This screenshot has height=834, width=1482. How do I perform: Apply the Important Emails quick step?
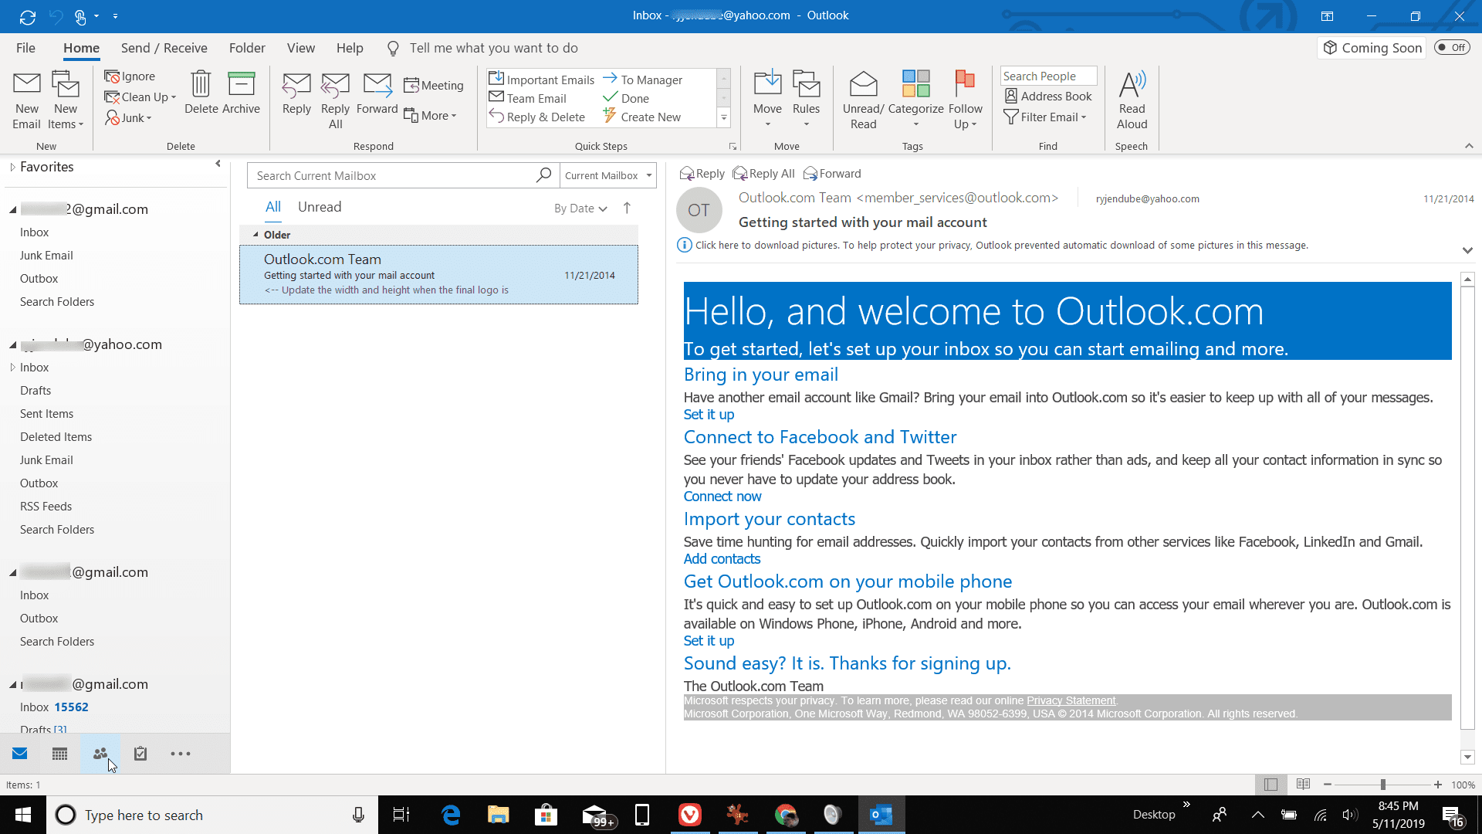coord(542,80)
